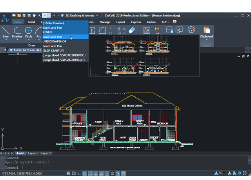This screenshot has width=251, height=180.
Task: Switch to the Manage ribbon tab
Action: click(105, 22)
